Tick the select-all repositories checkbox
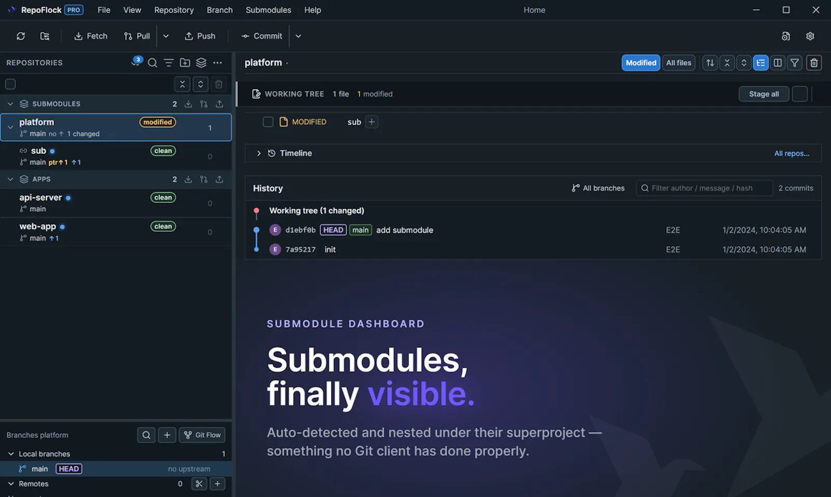Image resolution: width=831 pixels, height=497 pixels. point(10,84)
